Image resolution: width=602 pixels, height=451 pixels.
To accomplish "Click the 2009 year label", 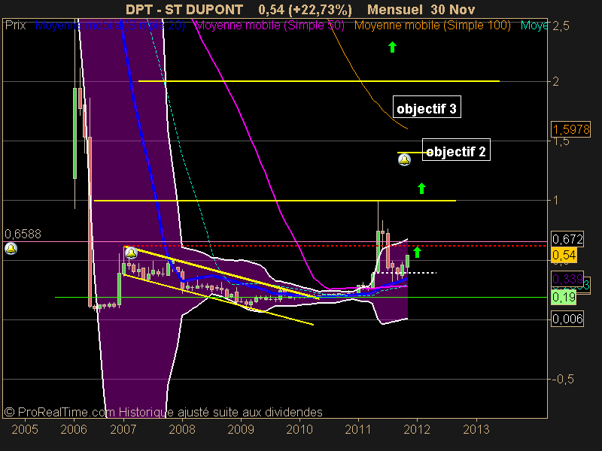I will tap(241, 429).
